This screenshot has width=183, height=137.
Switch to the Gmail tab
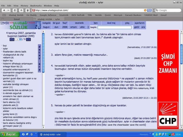[17, 19]
